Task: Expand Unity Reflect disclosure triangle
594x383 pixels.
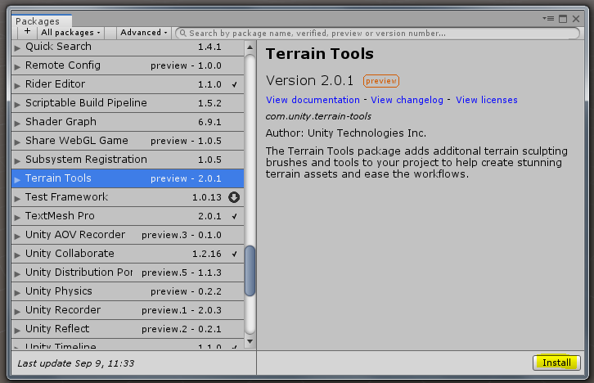Action: pyautogui.click(x=17, y=330)
